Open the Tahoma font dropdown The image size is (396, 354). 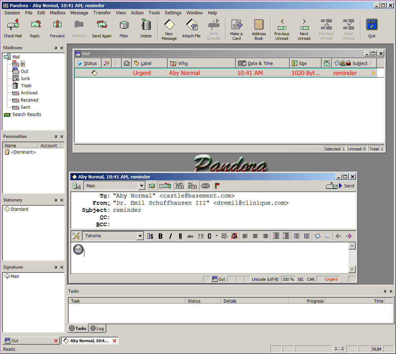140,236
